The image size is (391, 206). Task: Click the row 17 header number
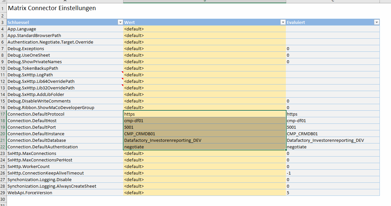[x=3, y=114]
